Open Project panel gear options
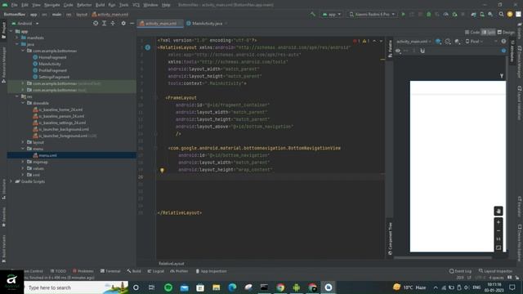523x294 pixels. click(123, 24)
